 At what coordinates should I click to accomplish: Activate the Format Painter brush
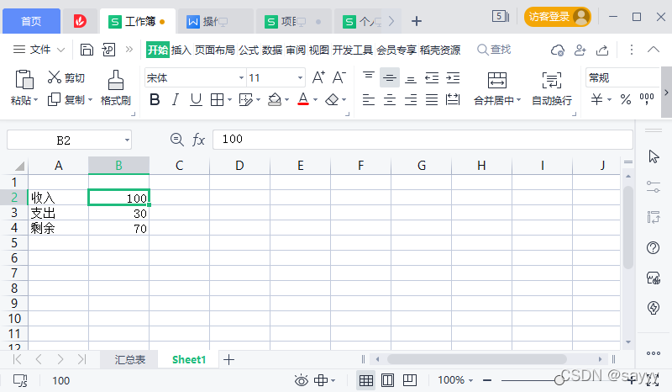coord(115,80)
